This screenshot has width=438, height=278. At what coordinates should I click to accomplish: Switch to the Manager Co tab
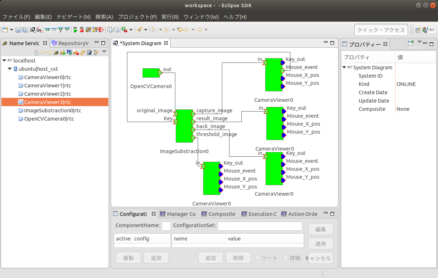pos(178,214)
